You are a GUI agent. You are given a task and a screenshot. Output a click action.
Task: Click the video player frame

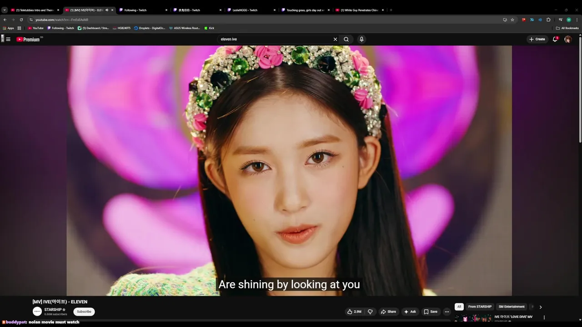[x=289, y=171]
